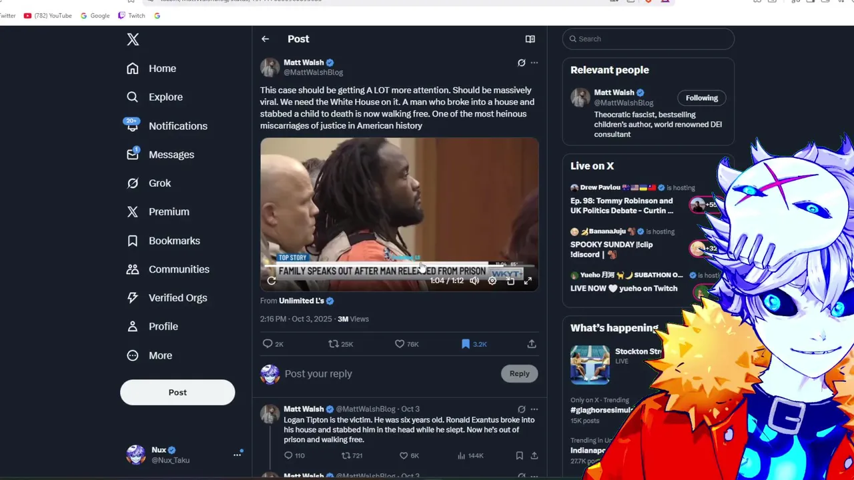Viewport: 854px width, 480px height.
Task: Replay the video with circular arrow
Action: tap(272, 281)
